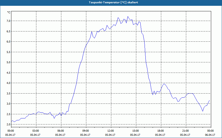The width and height of the screenshot is (222, 138).
Task: Select the 7,0 value on the y-axis
Action: click(9, 21)
